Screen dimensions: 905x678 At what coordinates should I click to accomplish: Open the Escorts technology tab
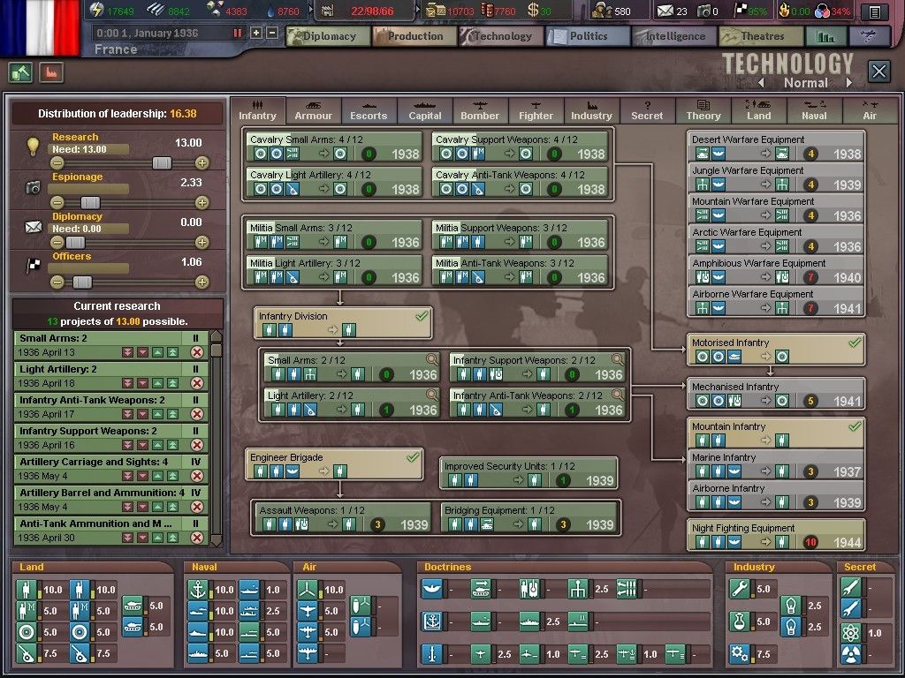(369, 109)
